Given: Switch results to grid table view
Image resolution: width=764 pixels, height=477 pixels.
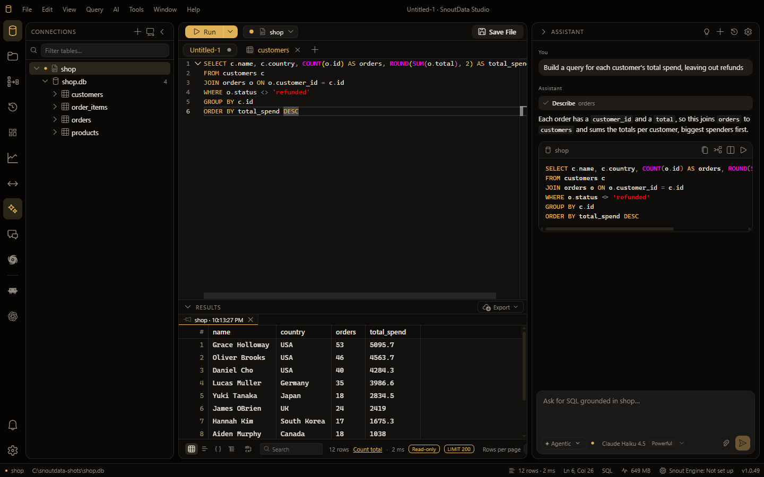Looking at the screenshot, I should 192,449.
